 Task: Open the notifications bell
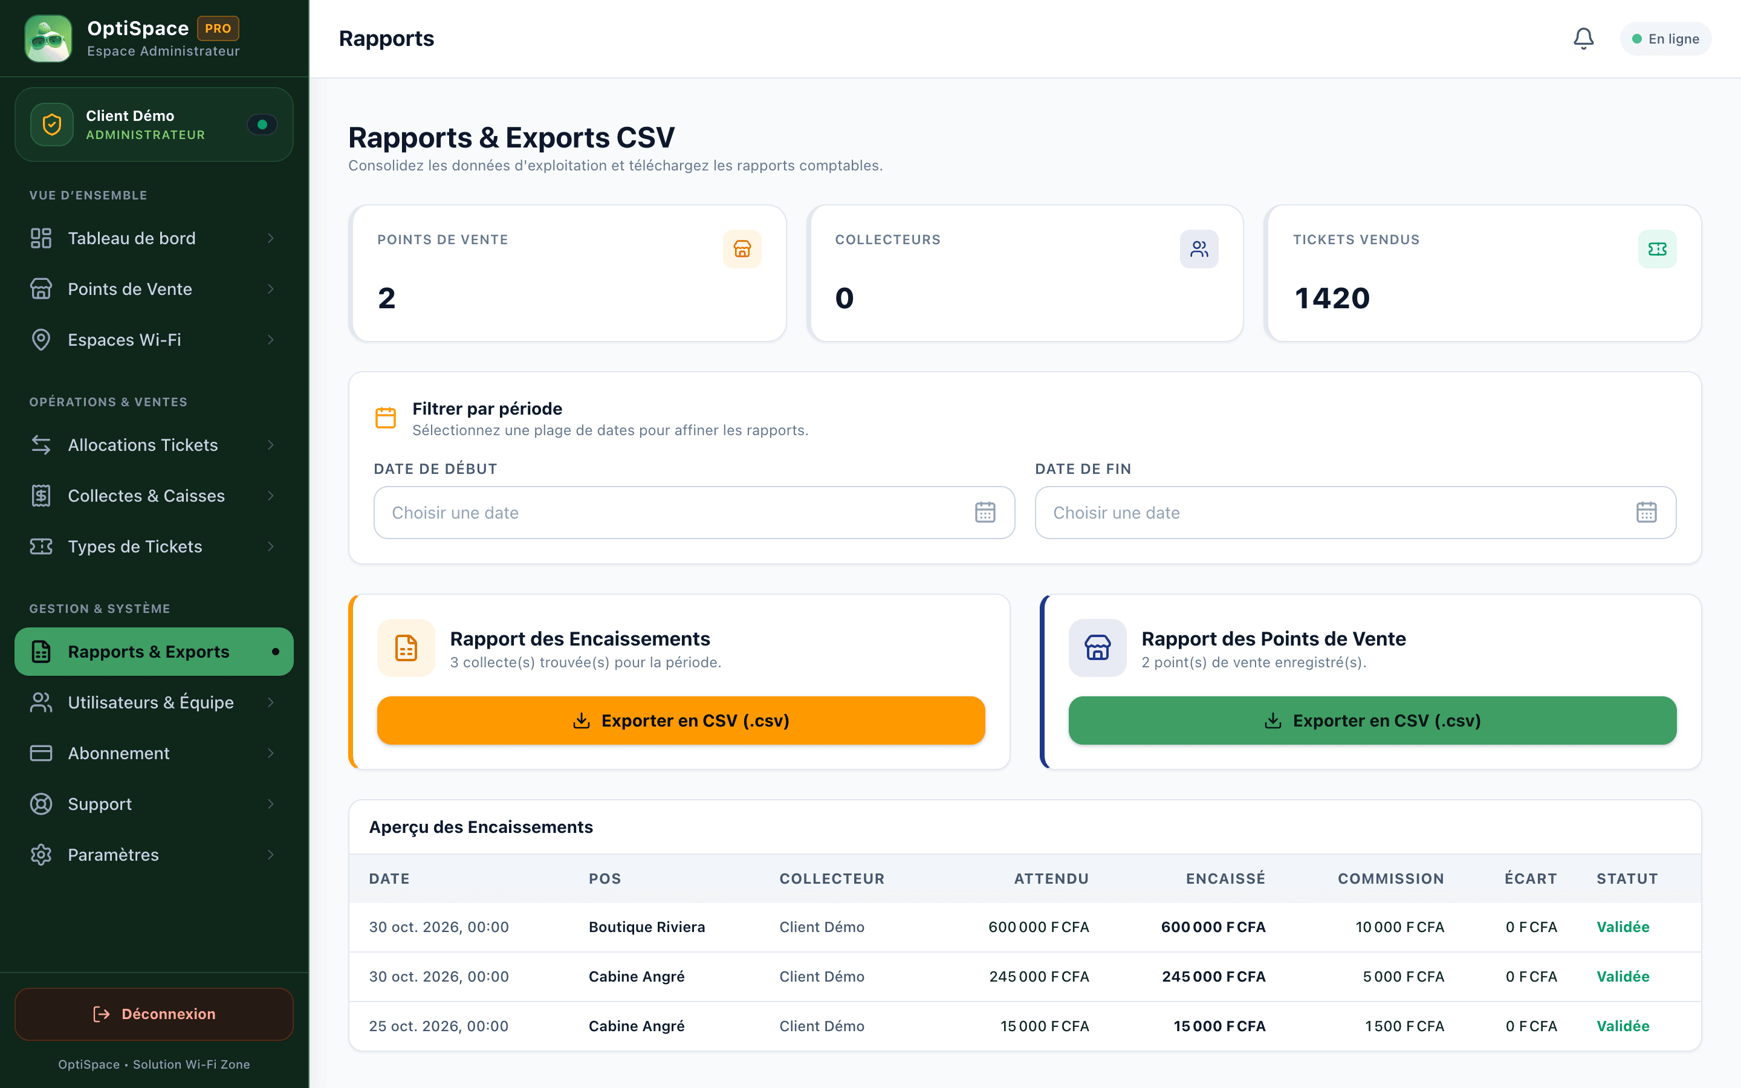(x=1583, y=38)
